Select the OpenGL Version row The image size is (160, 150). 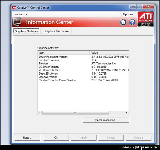tap(83, 77)
